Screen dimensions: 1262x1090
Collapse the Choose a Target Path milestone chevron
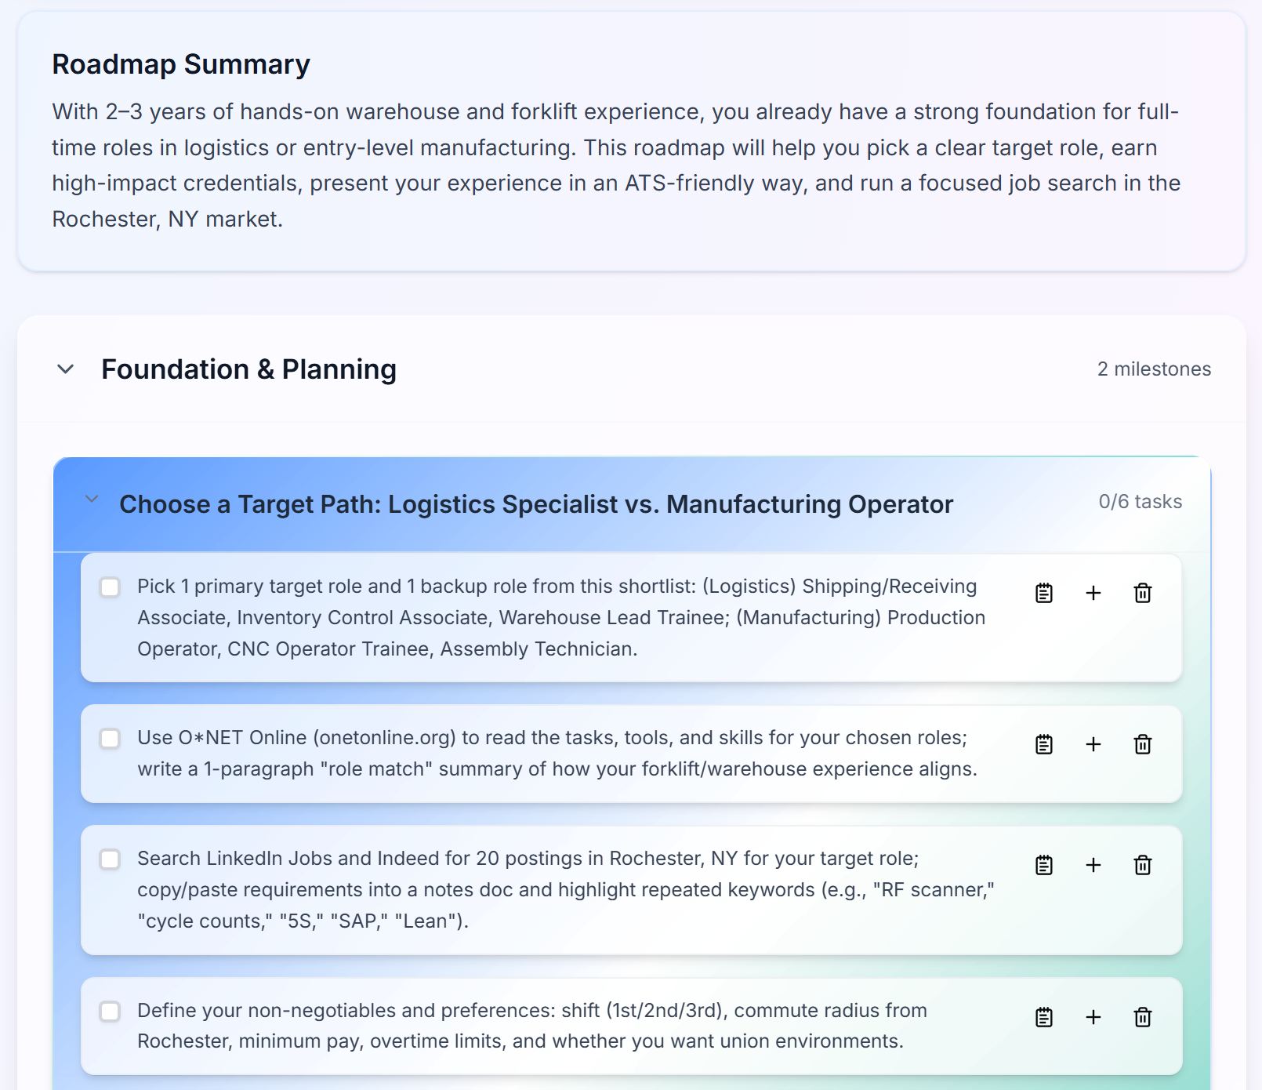pos(92,500)
